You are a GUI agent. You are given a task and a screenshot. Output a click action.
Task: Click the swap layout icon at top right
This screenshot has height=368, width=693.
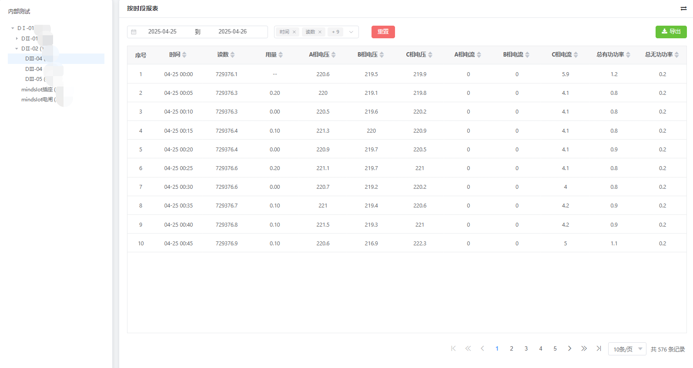(683, 9)
